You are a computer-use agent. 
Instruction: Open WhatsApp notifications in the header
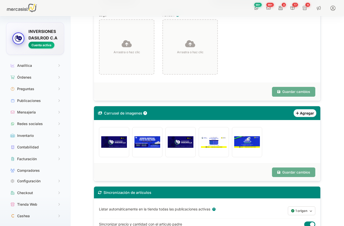[x=256, y=8]
